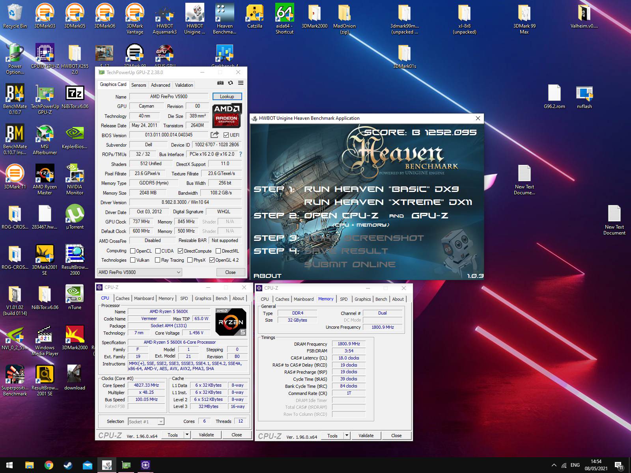Toggle the DirectCompute checkbox

pos(180,251)
